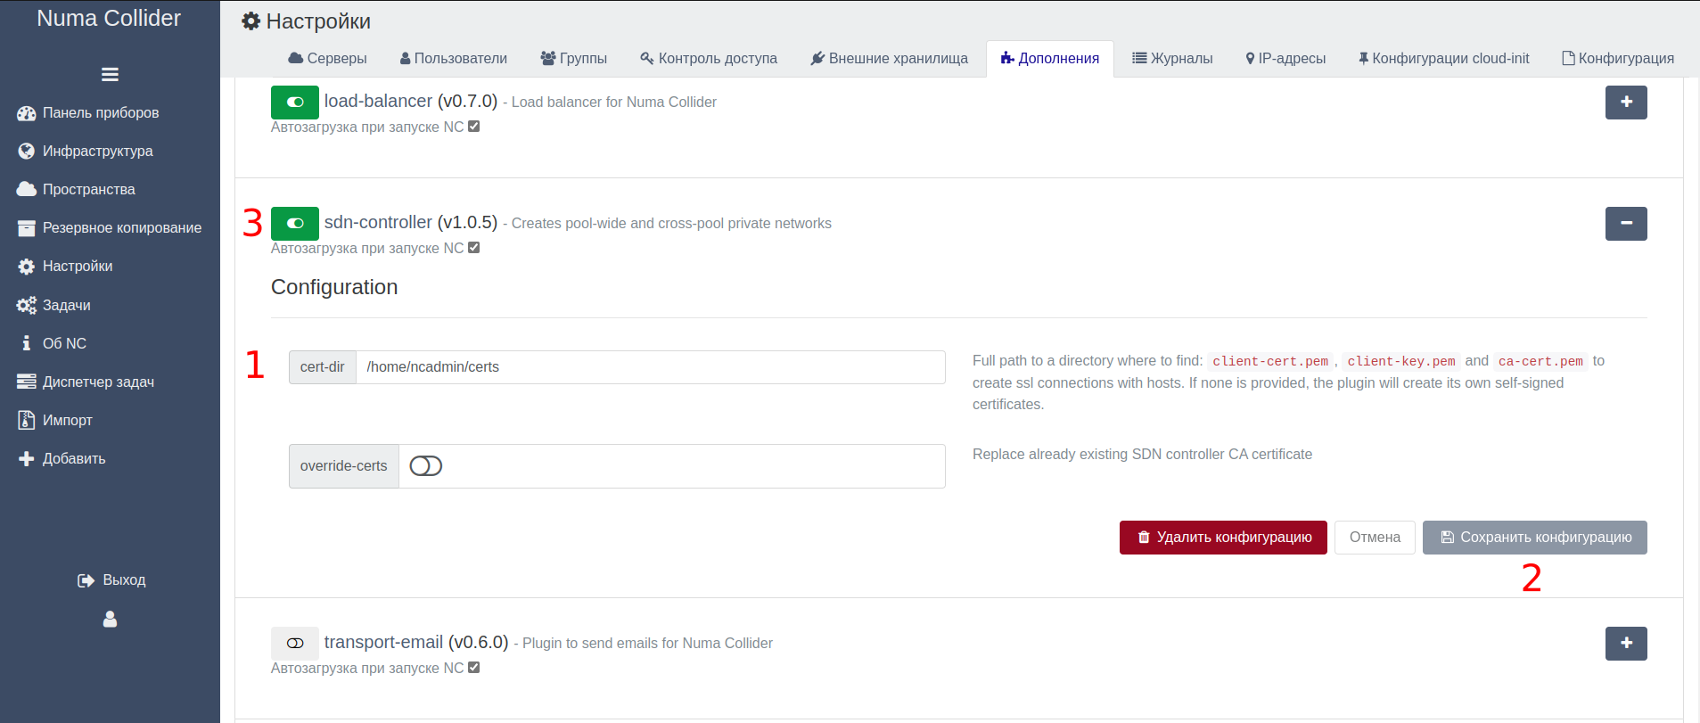Open the Внешние хранилища tab
The width and height of the screenshot is (1700, 723).
click(890, 58)
